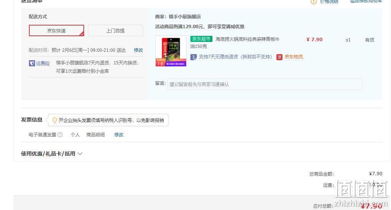Click the 价格说明 warning icon
This screenshot has width=391, height=210.
click(x=313, y=2)
